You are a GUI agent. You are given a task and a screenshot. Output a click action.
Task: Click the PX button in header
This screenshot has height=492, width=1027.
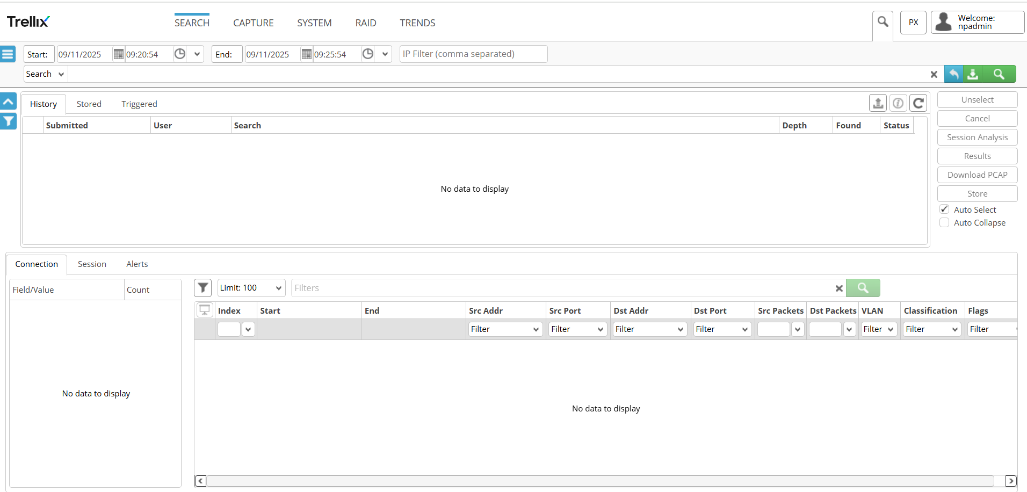[913, 23]
